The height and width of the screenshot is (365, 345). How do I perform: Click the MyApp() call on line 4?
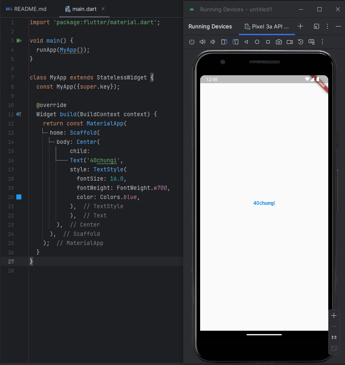coord(71,50)
